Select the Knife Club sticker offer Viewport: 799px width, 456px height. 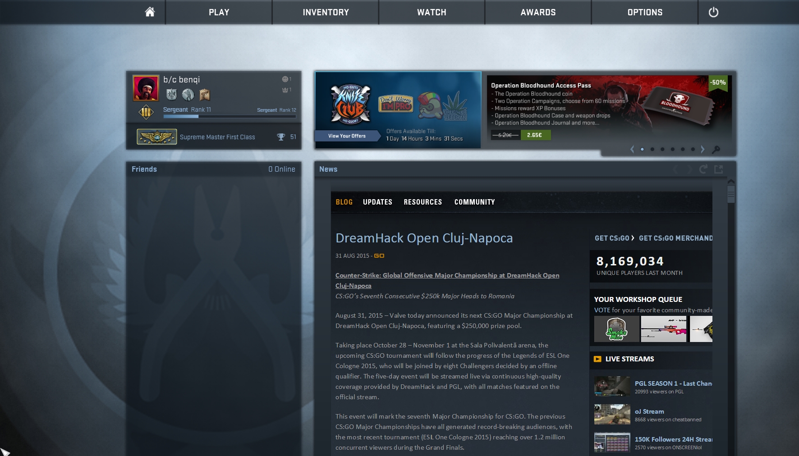point(350,105)
